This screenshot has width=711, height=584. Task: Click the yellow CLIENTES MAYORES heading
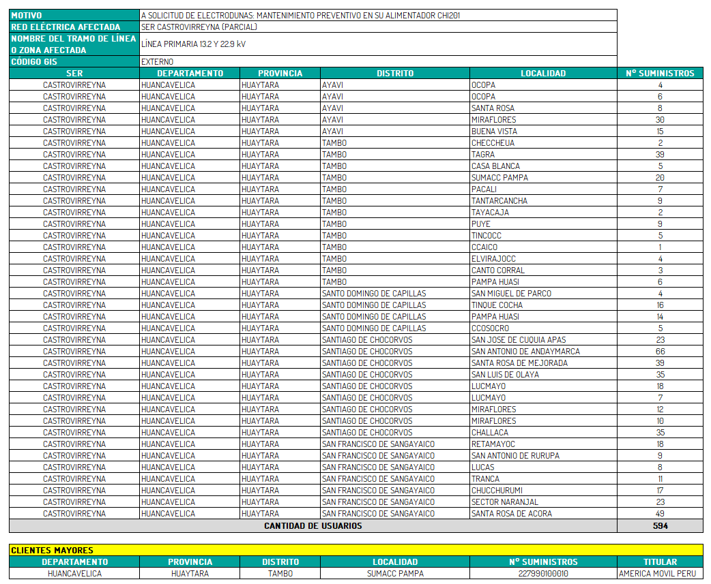tap(355, 550)
